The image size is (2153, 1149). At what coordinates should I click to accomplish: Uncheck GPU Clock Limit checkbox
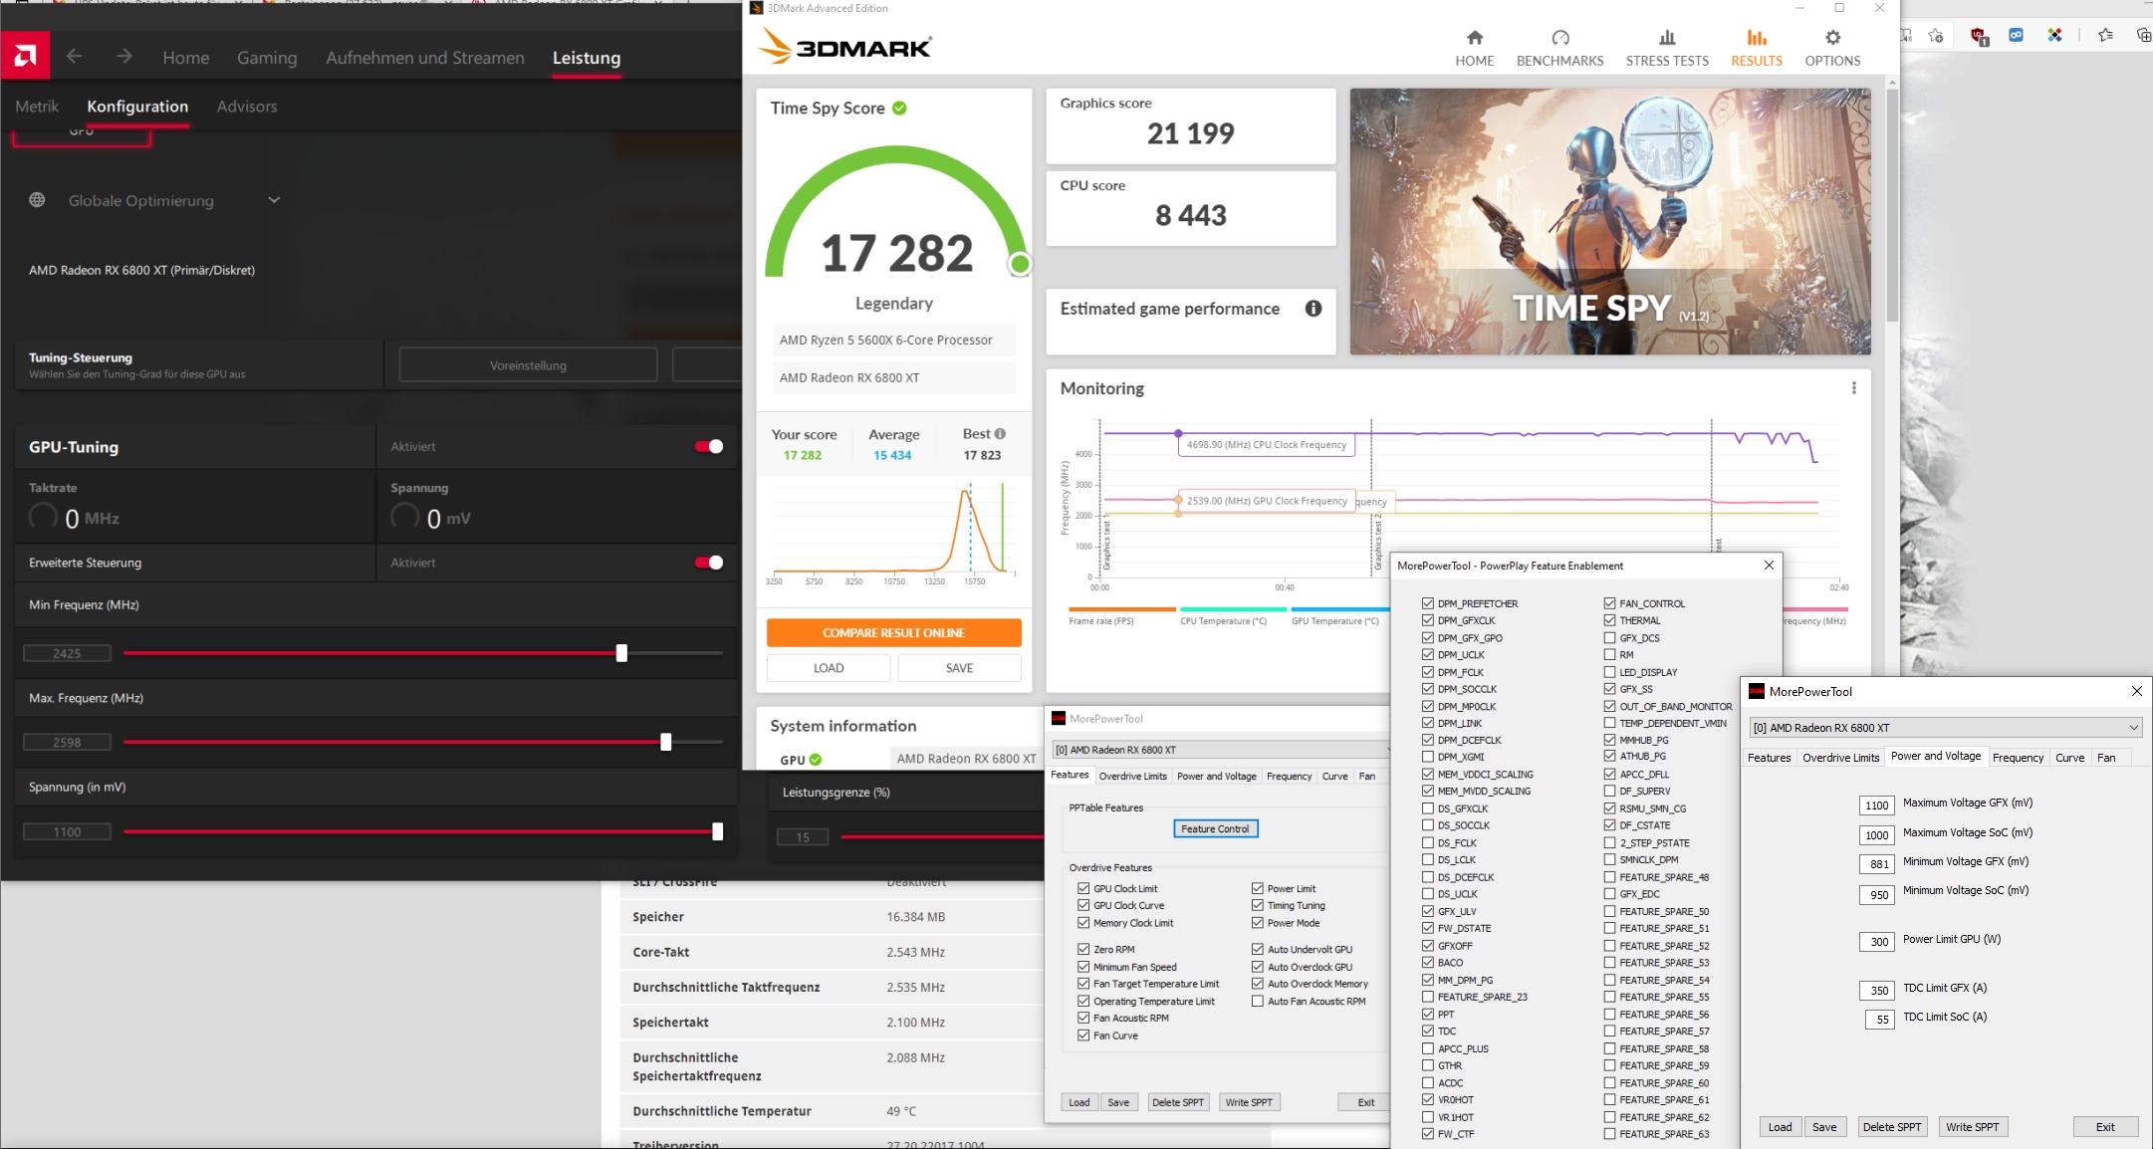pos(1083,888)
